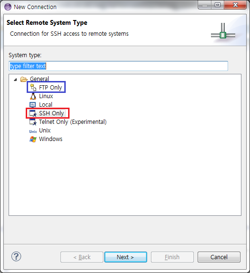This screenshot has width=250, height=273.
Task: Select the SSH Only system type label
Action: [51, 113]
